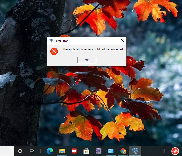Screen dimensions: 182x156
Task: Open File Explorer from the taskbar
Action: click(x=62, y=151)
